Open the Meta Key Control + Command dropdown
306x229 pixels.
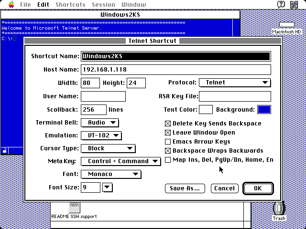(121, 161)
